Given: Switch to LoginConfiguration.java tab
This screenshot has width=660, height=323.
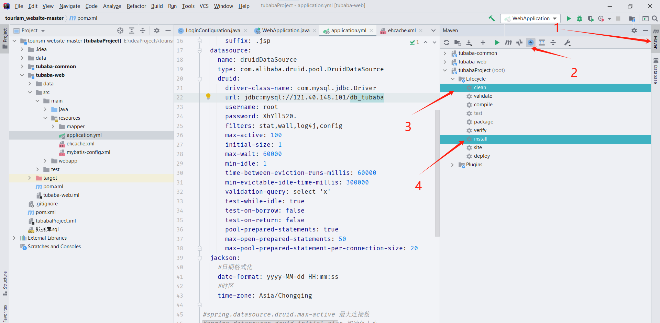Looking at the screenshot, I should click(213, 31).
